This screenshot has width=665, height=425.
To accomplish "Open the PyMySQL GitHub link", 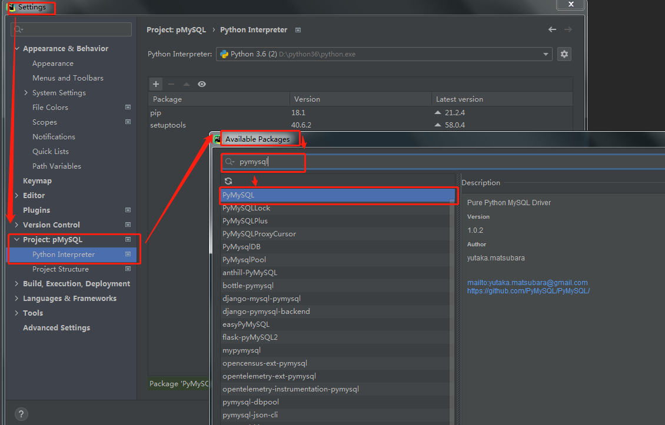I will pyautogui.click(x=528, y=291).
